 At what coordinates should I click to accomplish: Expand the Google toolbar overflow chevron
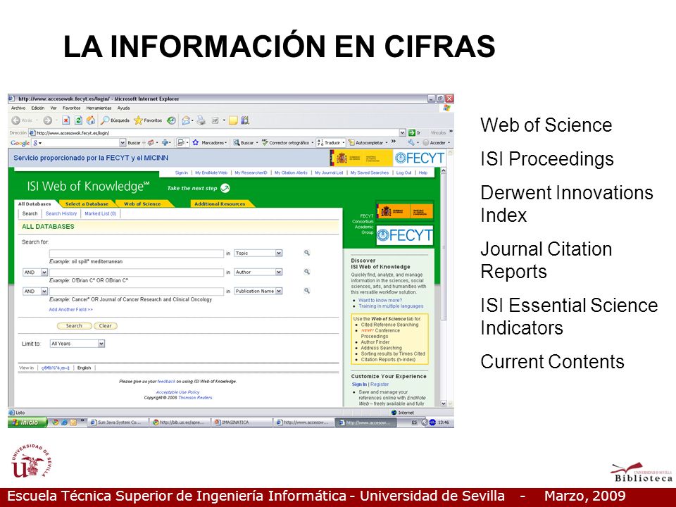click(x=393, y=142)
